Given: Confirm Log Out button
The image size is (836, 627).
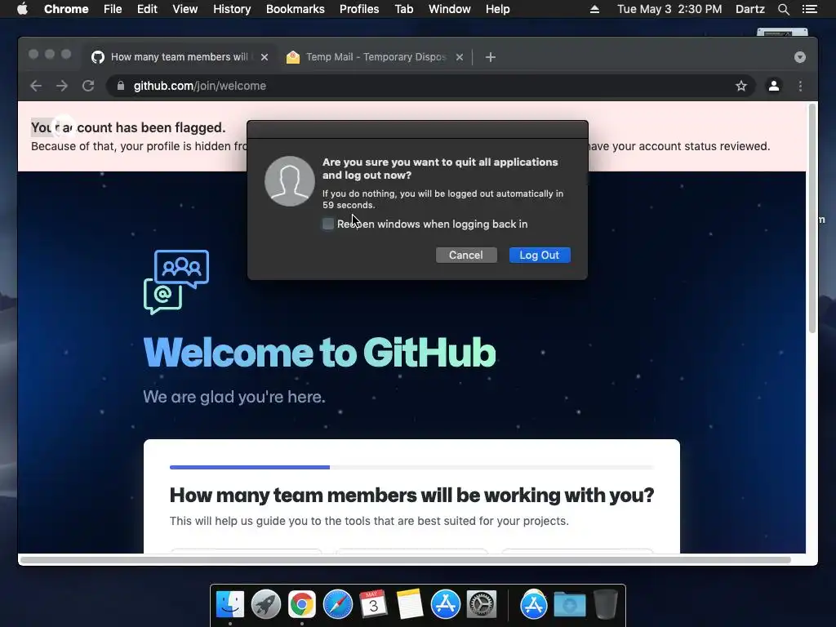Looking at the screenshot, I should [540, 255].
